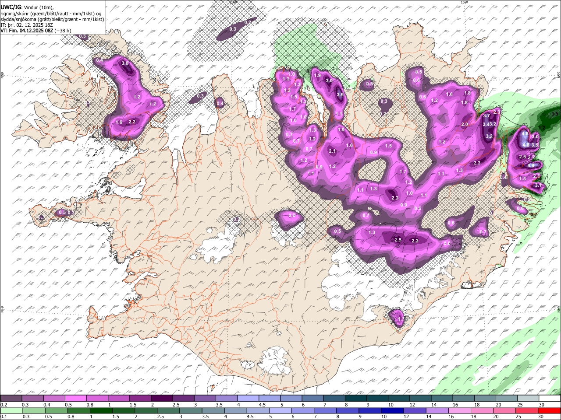The image size is (561, 420).
Task: Click the slydda/snjókoma legend description line
Action: pyautogui.click(x=52, y=19)
